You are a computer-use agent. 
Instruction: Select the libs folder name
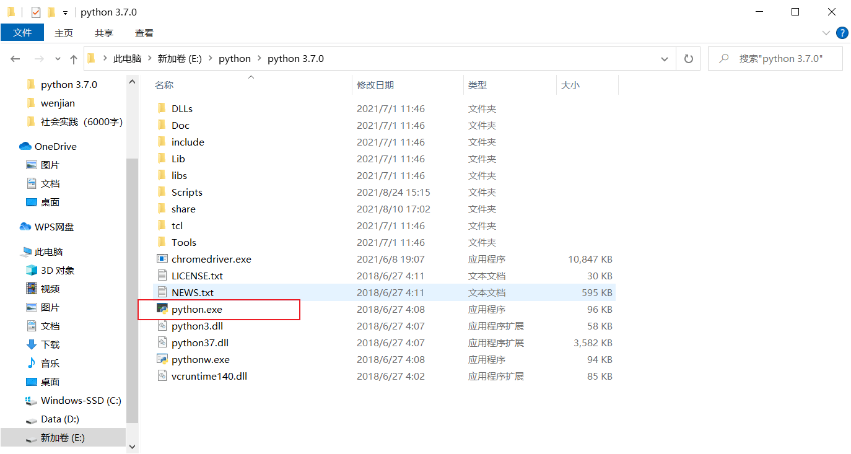[x=179, y=175]
